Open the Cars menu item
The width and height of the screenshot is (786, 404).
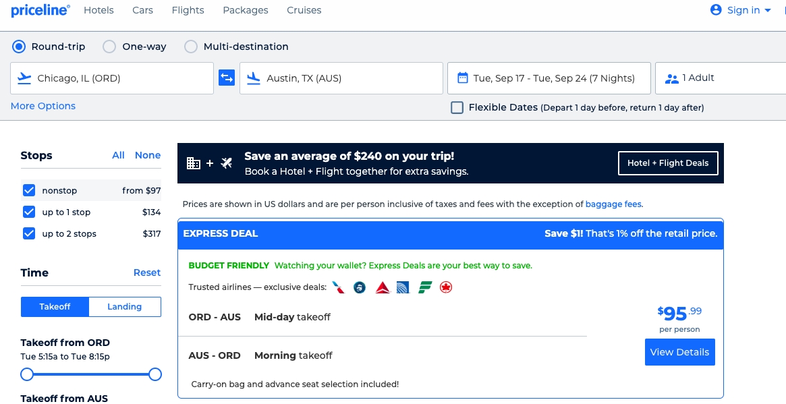[143, 10]
